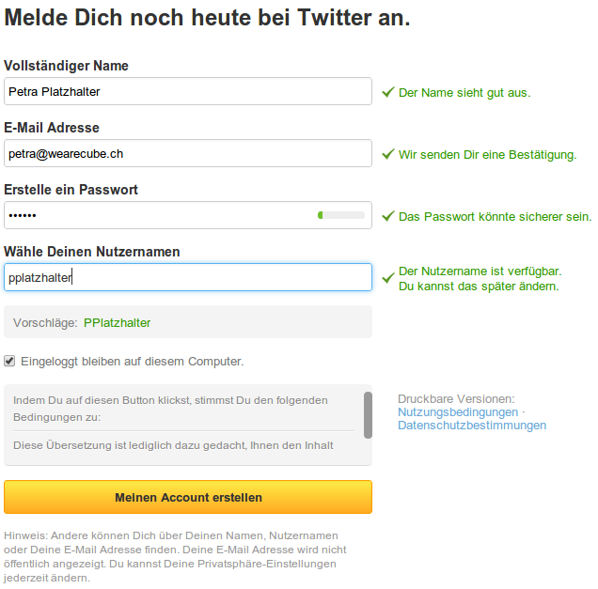Click 'Wir senden Dir eine Bestätigung' text
Viewport: 598px width, 589px height.
487,155
